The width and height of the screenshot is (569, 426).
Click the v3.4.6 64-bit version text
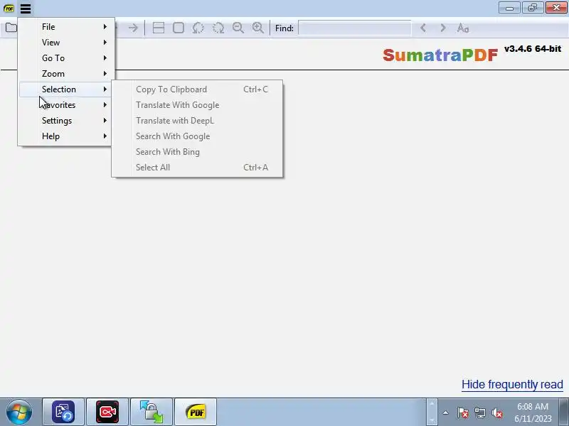[533, 48]
